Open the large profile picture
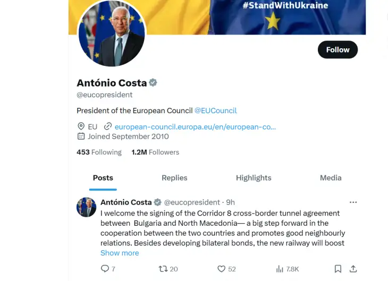Viewport: 388px width, 281px height. [x=112, y=33]
